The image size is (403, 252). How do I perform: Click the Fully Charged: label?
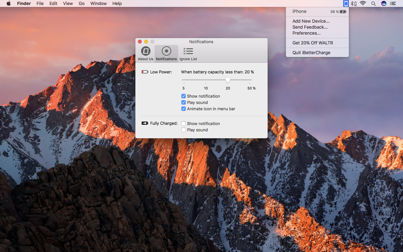164,123
